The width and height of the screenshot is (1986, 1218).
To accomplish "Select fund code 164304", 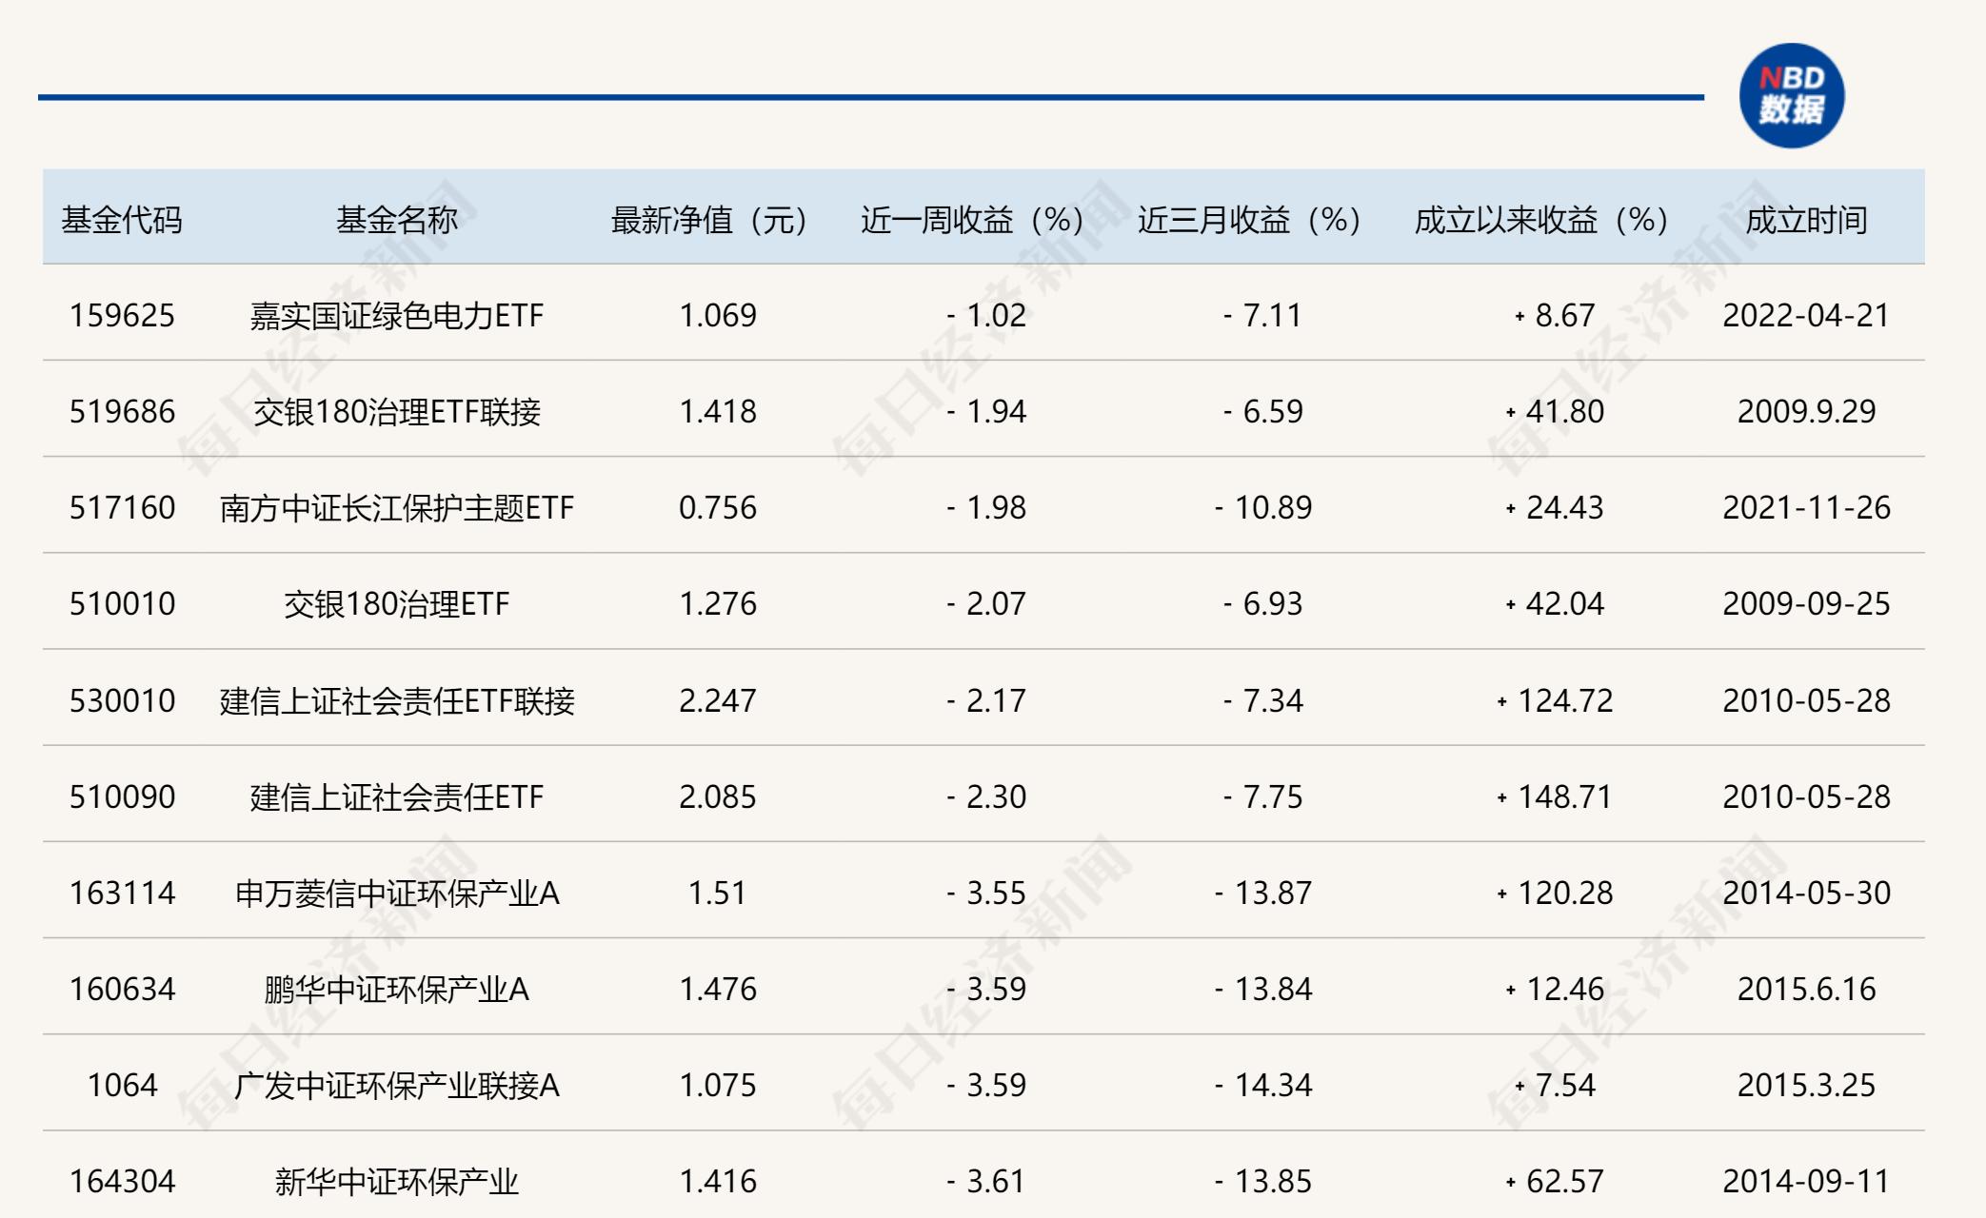I will pyautogui.click(x=122, y=1181).
